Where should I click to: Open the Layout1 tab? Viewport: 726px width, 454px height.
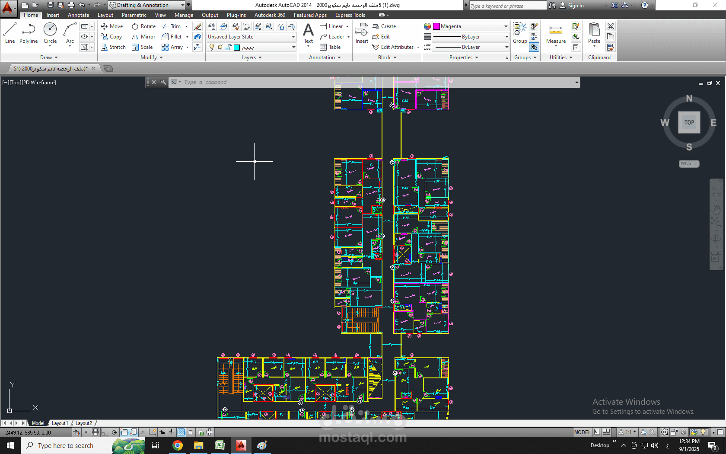[60, 423]
